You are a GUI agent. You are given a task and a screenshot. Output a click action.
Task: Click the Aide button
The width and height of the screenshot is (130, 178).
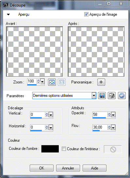coord(94,168)
